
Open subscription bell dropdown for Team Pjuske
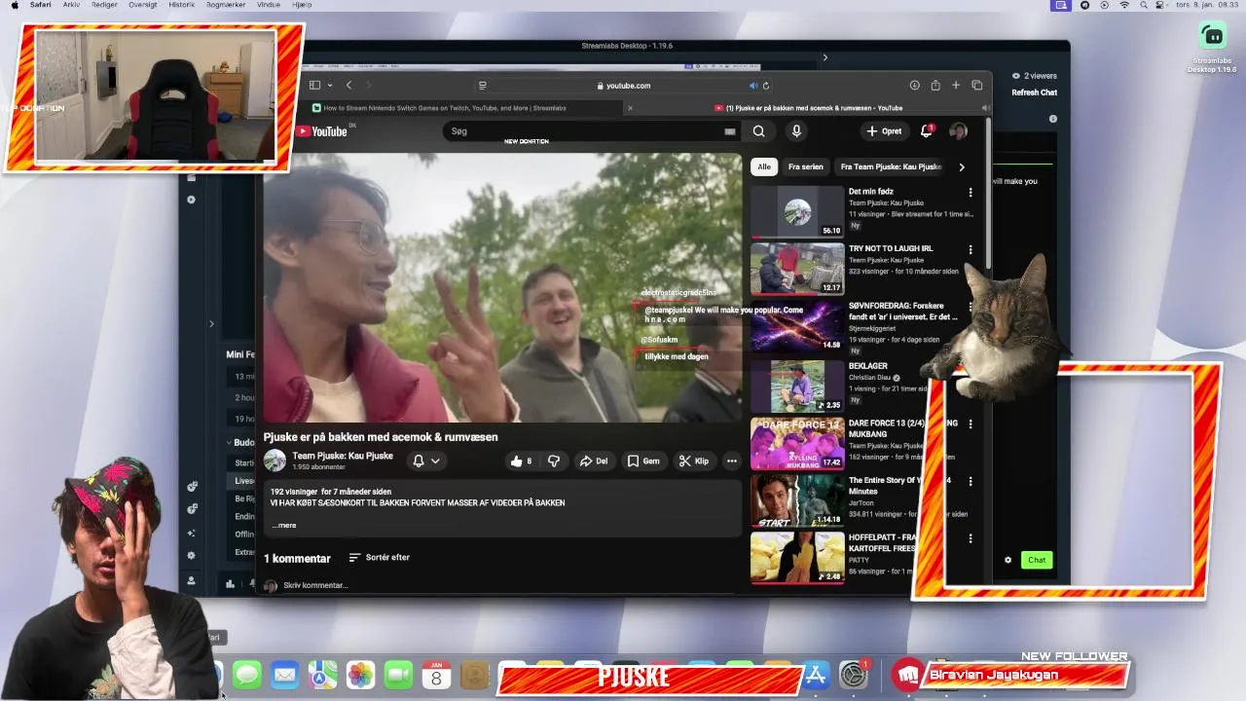click(426, 461)
